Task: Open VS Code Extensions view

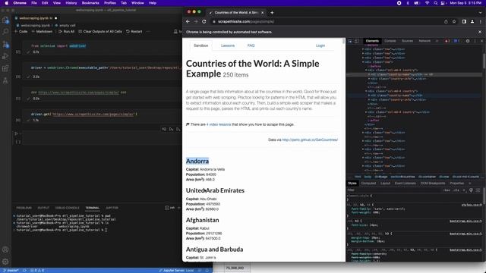Action: (5, 68)
